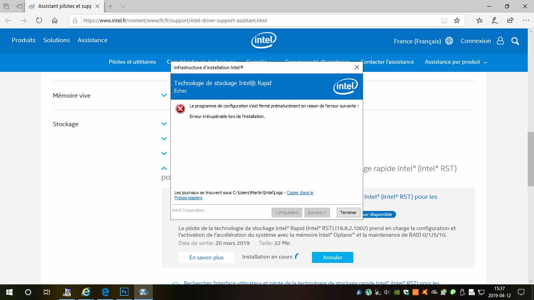Click the Intel logo in the website header
534x300 pixels.
[264, 40]
